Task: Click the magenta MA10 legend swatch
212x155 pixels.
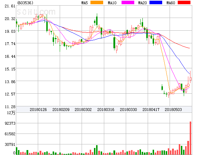Action: click(128, 2)
